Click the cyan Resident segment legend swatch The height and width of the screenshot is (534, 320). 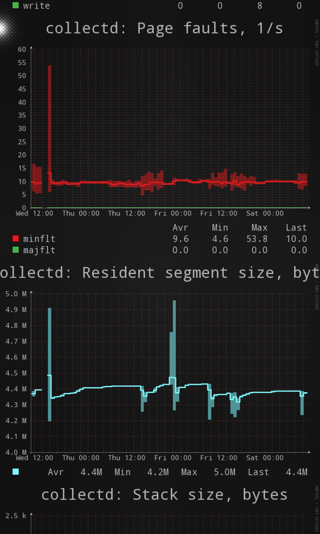16,472
